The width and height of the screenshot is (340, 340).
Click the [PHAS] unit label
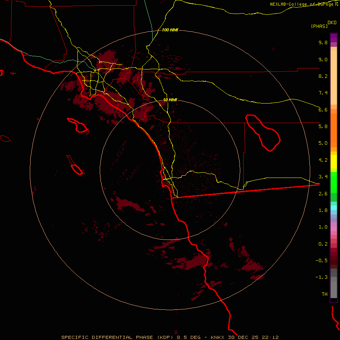319,26
